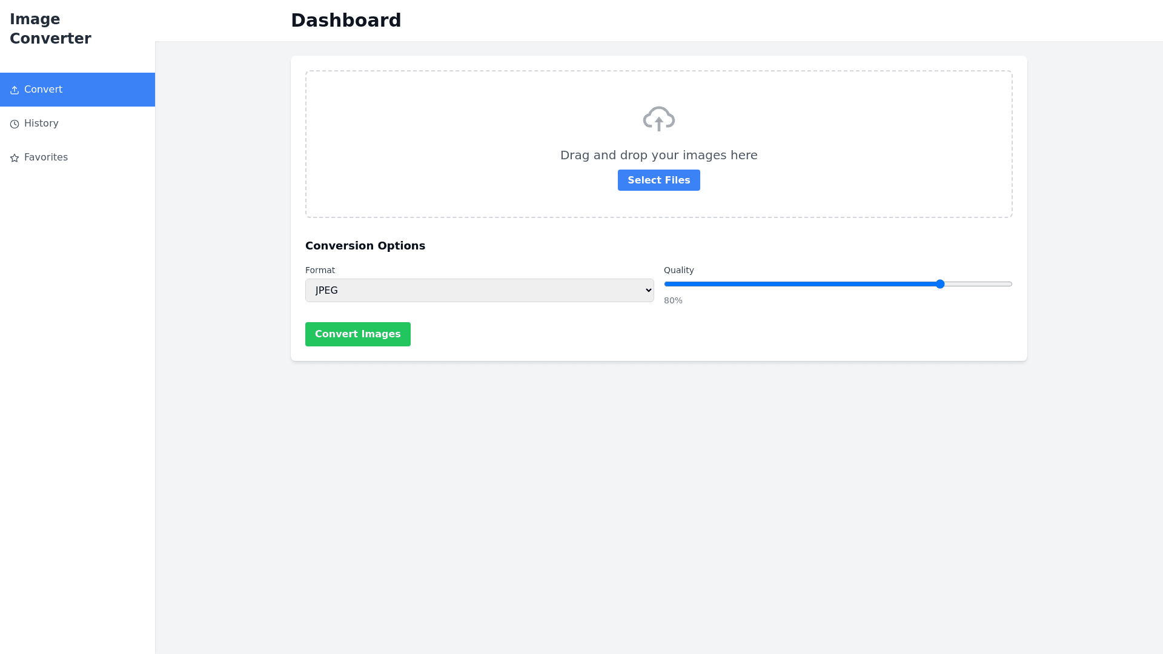Click the cloud upload icon
The width and height of the screenshot is (1163, 654).
point(658,119)
